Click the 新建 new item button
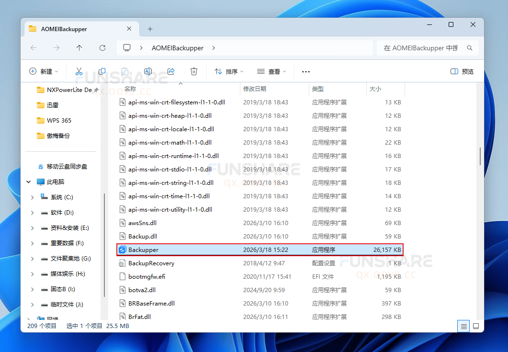The width and height of the screenshot is (508, 352). 44,71
